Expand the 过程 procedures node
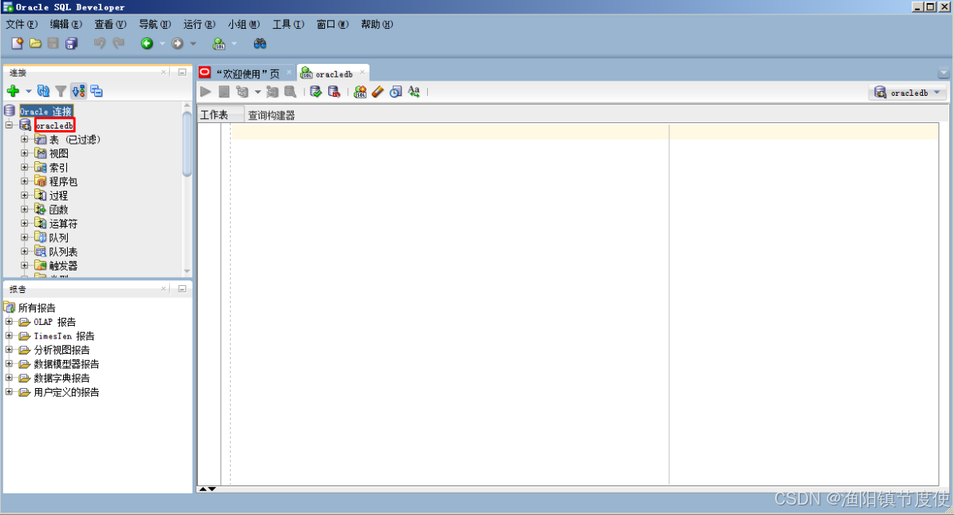Viewport: 954px width, 515px height. click(x=24, y=195)
